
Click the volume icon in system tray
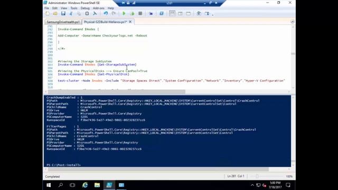pos(264,185)
